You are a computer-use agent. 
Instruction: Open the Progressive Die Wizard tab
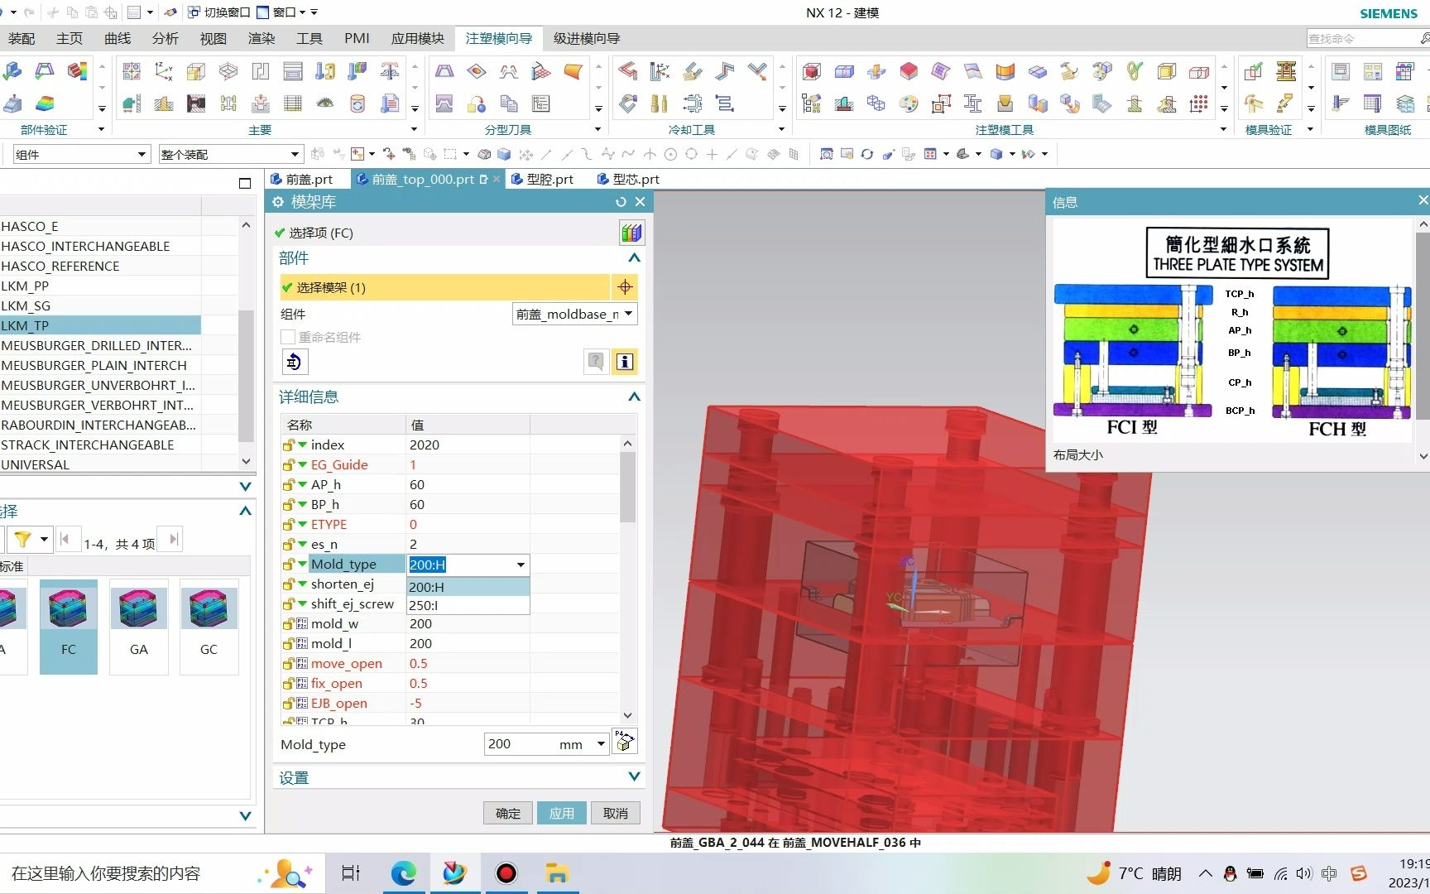[x=587, y=38]
